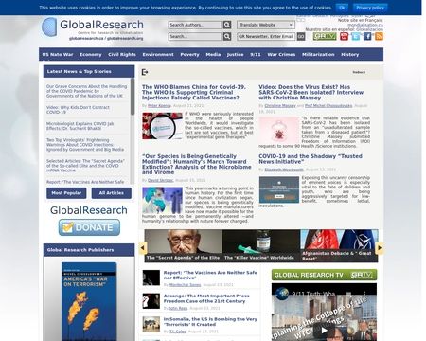Play the 9/11 Truth video
Image resolution: width=426 pixels, height=341 pixels.
[324, 331]
